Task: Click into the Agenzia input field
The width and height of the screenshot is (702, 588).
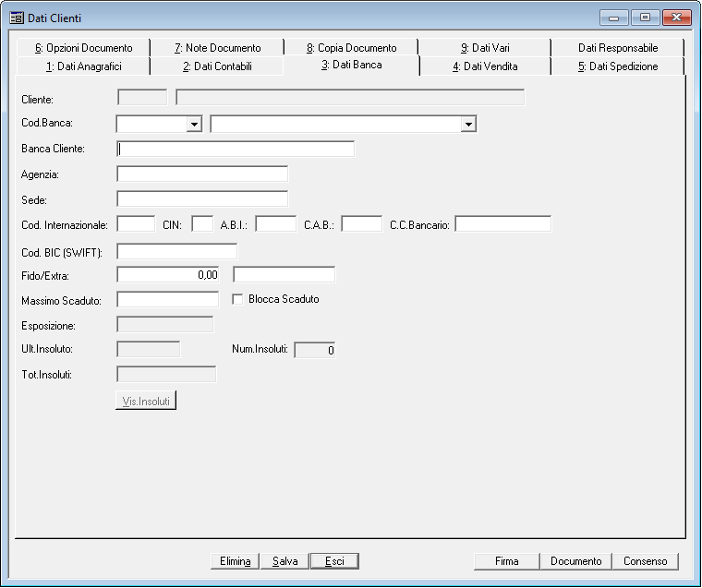Action: [x=202, y=174]
